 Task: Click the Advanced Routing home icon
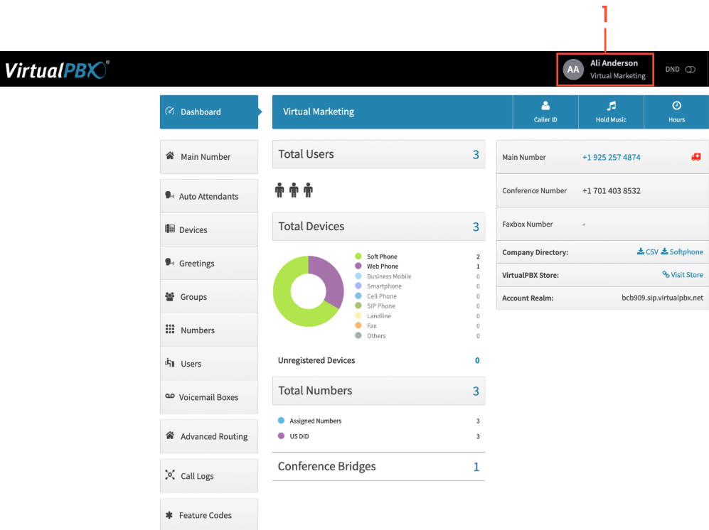pos(170,435)
